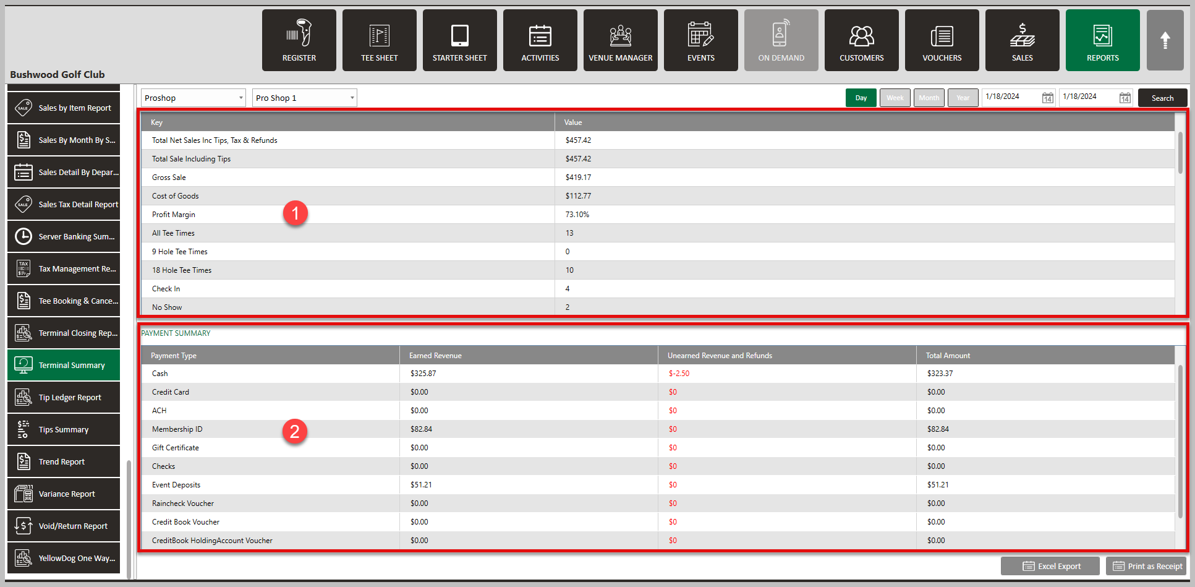This screenshot has width=1195, height=587.
Task: Select the Cost of Goods row
Action: pyautogui.click(x=658, y=196)
